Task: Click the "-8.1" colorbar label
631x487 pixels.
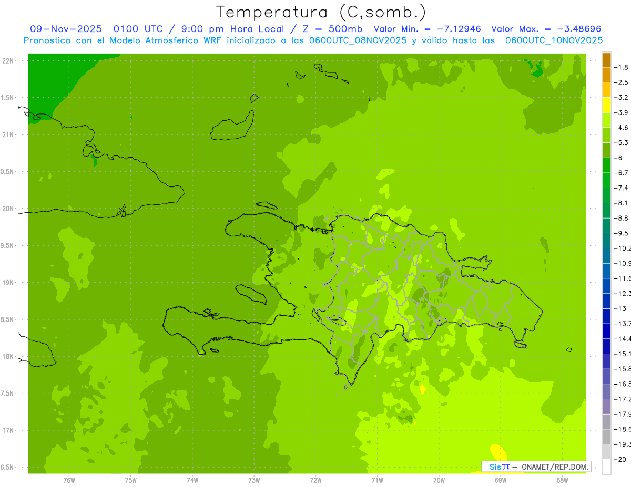Action: (x=621, y=203)
